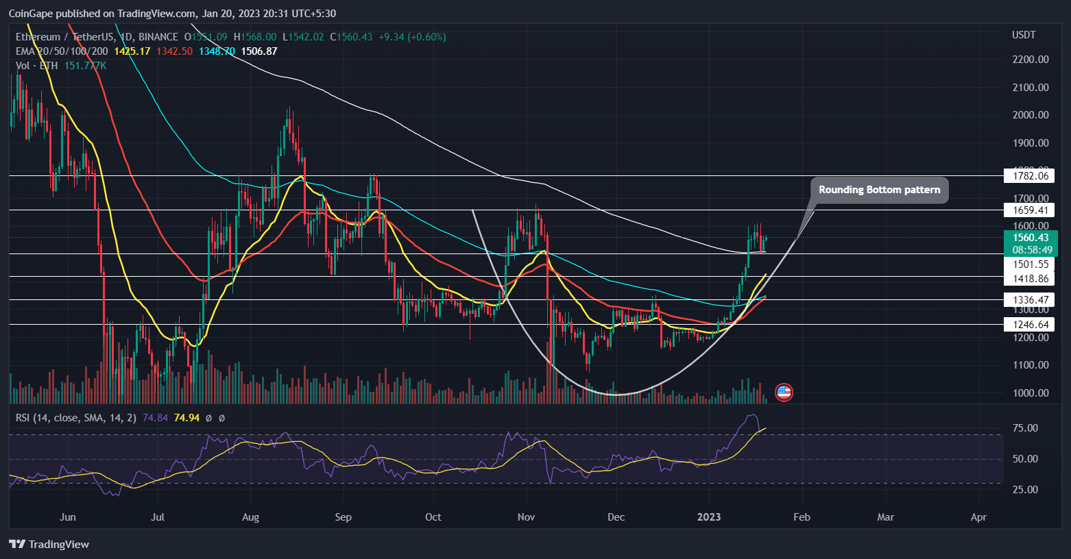
Task: Click the Ethereum / TetherUS symbol title
Action: tap(97, 37)
